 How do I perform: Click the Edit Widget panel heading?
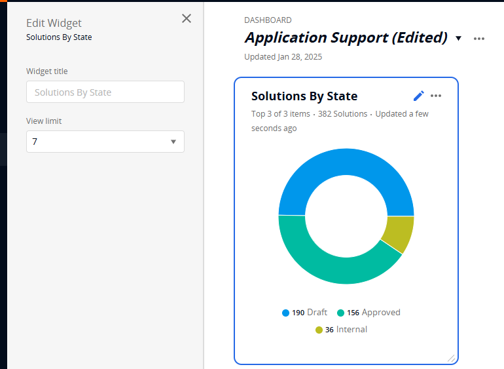(54, 24)
